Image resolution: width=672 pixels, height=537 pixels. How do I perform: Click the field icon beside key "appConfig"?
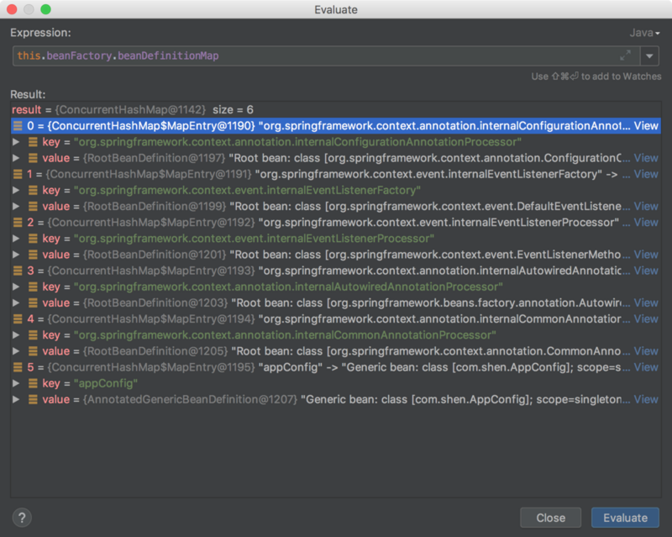[33, 383]
